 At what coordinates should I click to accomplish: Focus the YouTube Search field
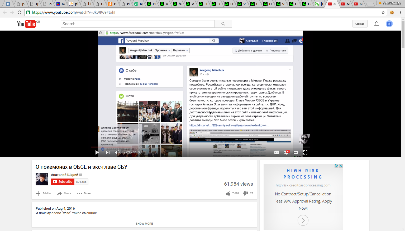pos(138,24)
